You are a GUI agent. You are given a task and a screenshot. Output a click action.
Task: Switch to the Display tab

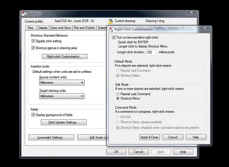43,28
